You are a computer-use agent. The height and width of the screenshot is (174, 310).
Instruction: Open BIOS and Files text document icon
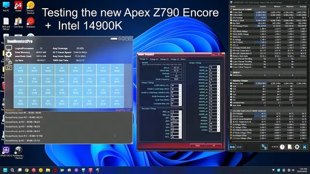click(x=6, y=24)
